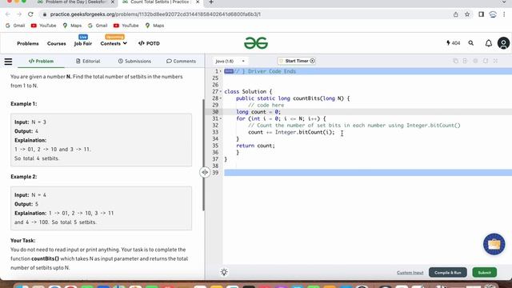
Task: Collapse the for loop fold at line 31
Action: click(x=221, y=119)
